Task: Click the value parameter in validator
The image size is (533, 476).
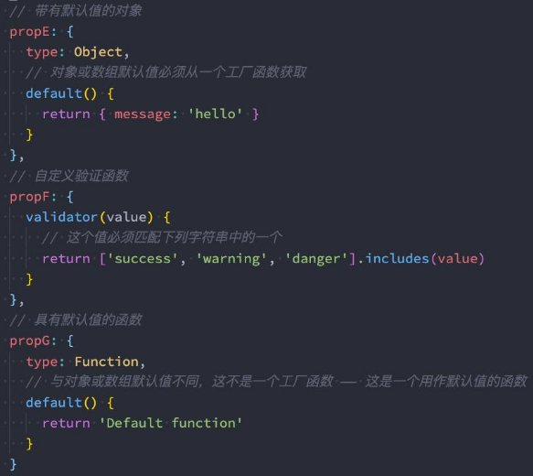Action: point(127,217)
